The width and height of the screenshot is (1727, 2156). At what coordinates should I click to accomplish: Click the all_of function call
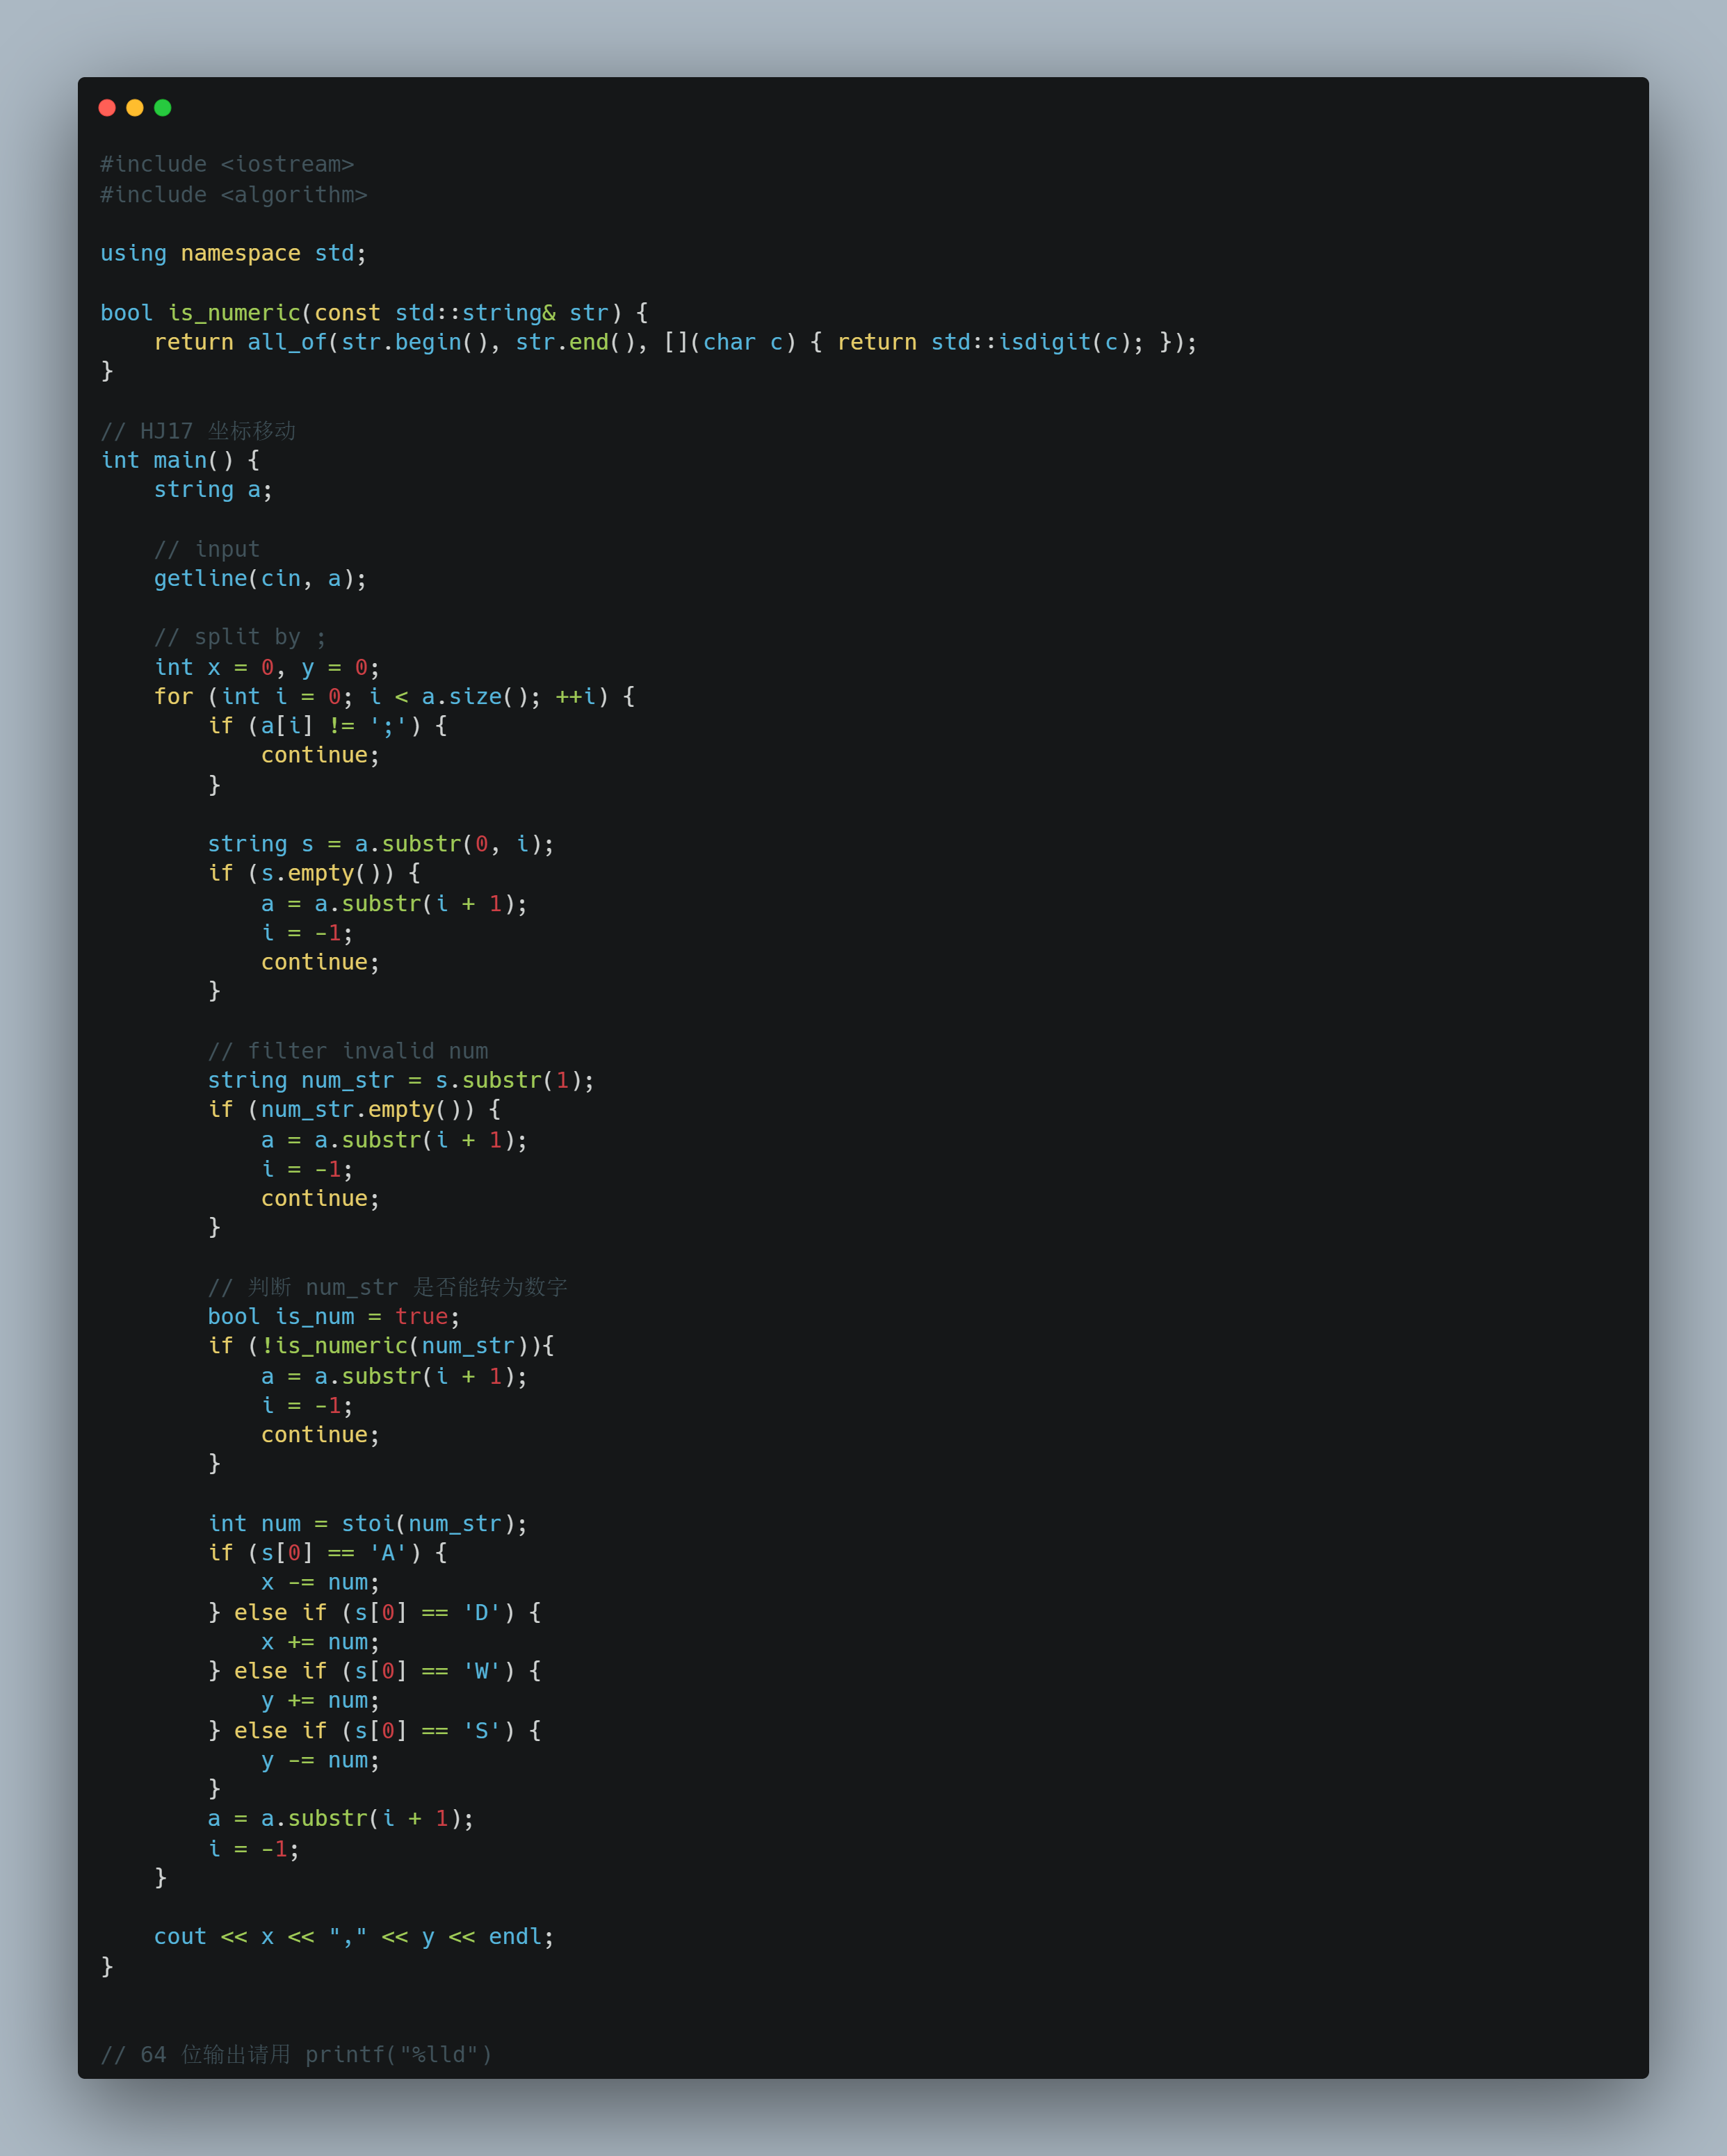pyautogui.click(x=287, y=343)
